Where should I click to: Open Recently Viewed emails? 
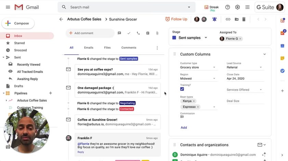[28, 64]
